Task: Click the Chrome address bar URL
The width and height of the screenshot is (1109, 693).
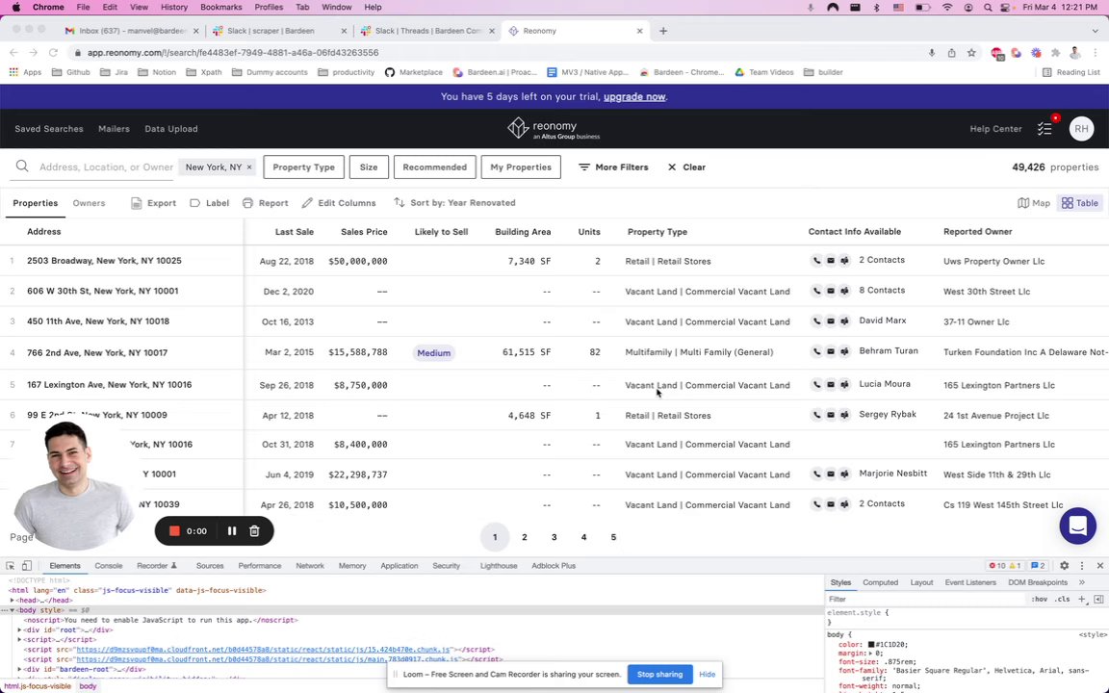Action: click(x=233, y=52)
